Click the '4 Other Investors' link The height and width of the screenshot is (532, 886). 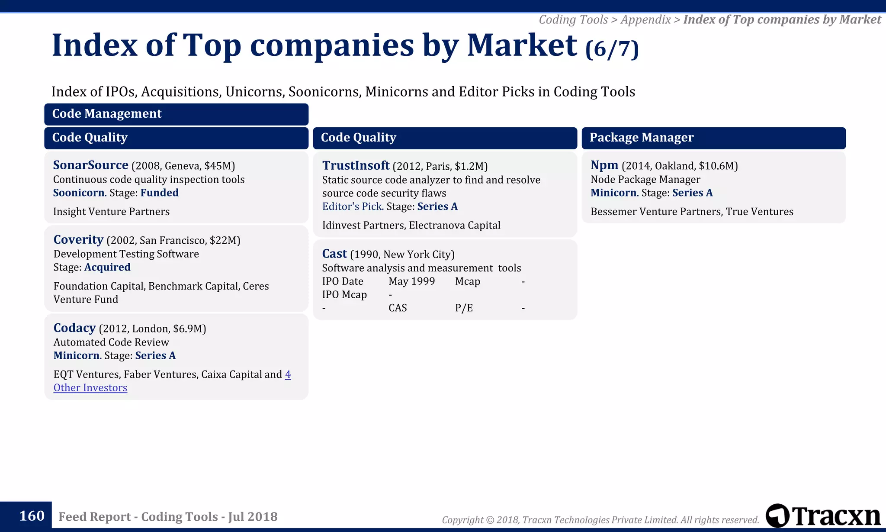(172, 381)
